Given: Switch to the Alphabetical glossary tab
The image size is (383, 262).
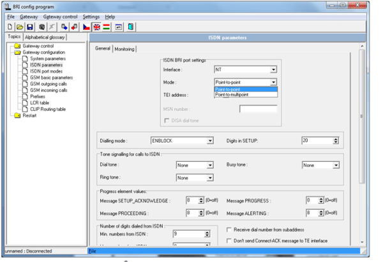Looking at the screenshot, I should tap(45, 37).
